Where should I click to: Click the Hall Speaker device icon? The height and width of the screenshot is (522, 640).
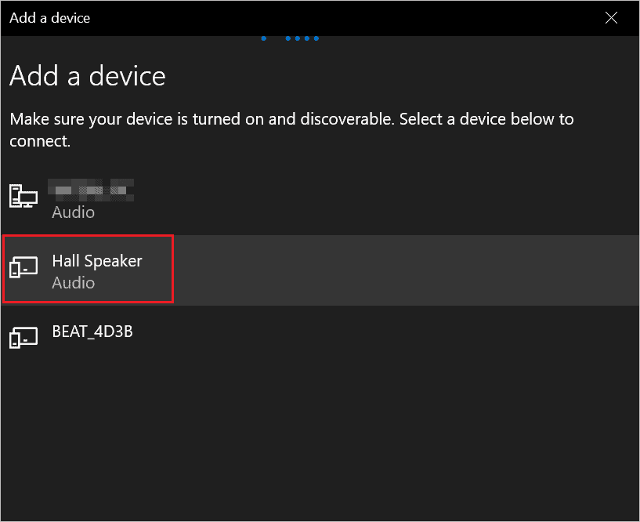tap(24, 267)
